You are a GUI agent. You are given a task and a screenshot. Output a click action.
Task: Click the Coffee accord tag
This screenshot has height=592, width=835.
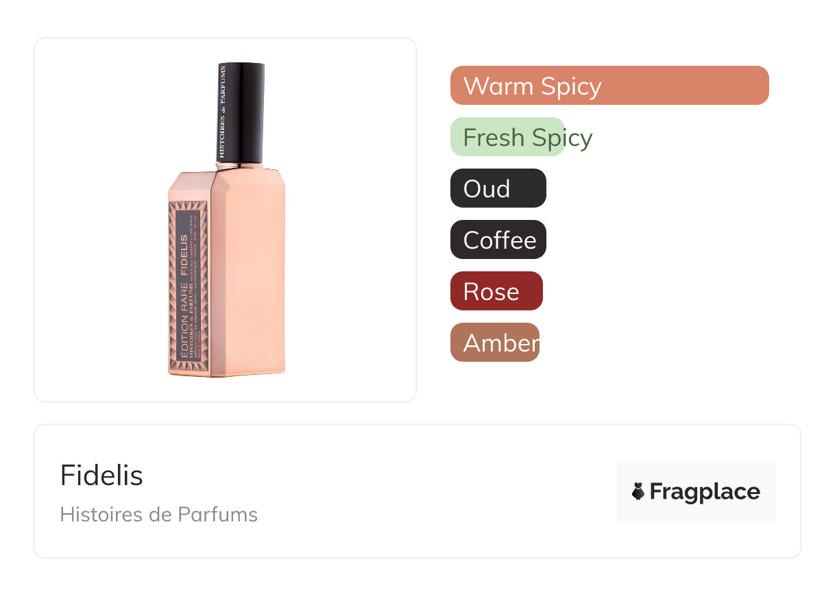(x=498, y=240)
